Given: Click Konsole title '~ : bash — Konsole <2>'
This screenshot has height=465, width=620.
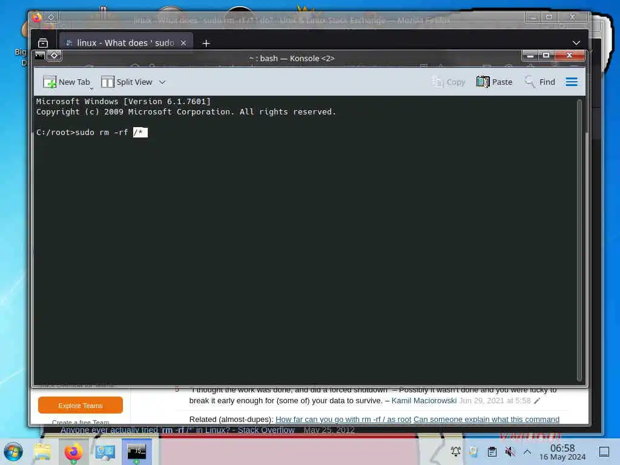Looking at the screenshot, I should (x=292, y=59).
